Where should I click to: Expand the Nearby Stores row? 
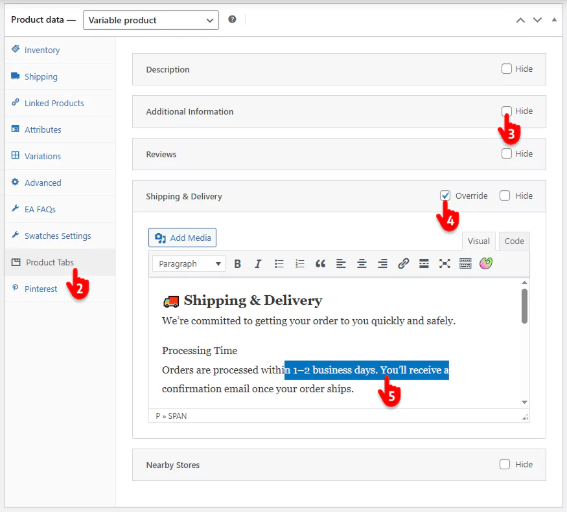(339, 465)
